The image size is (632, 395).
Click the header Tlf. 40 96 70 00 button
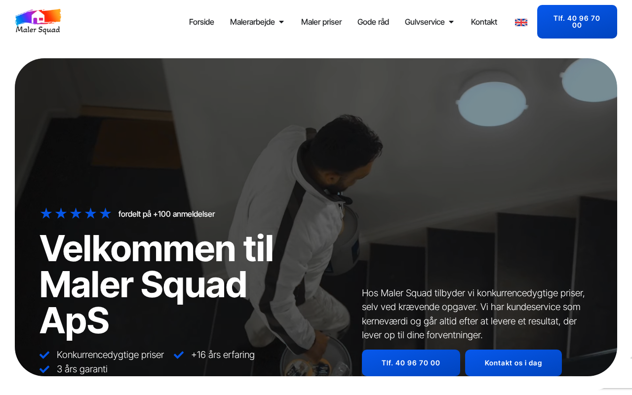(x=577, y=22)
